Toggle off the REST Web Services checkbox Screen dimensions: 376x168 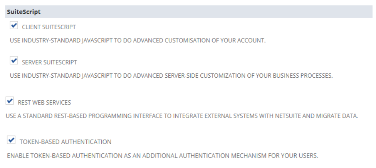(x=10, y=101)
